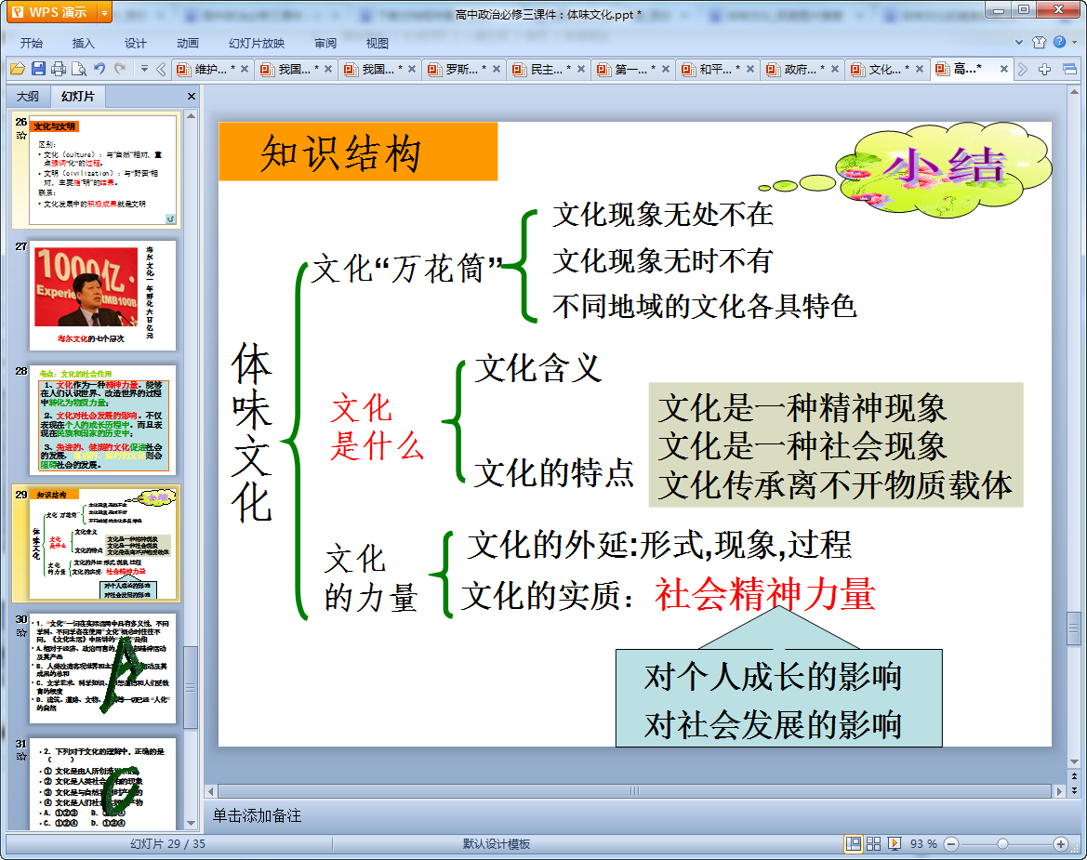Select slide 27 thumbnail with photo
Screen dimensions: 1087x860
[102, 296]
